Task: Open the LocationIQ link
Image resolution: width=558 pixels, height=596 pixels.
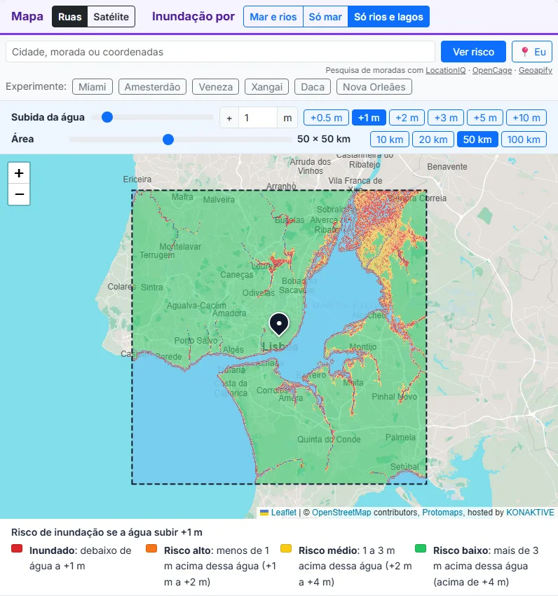Action: point(445,70)
